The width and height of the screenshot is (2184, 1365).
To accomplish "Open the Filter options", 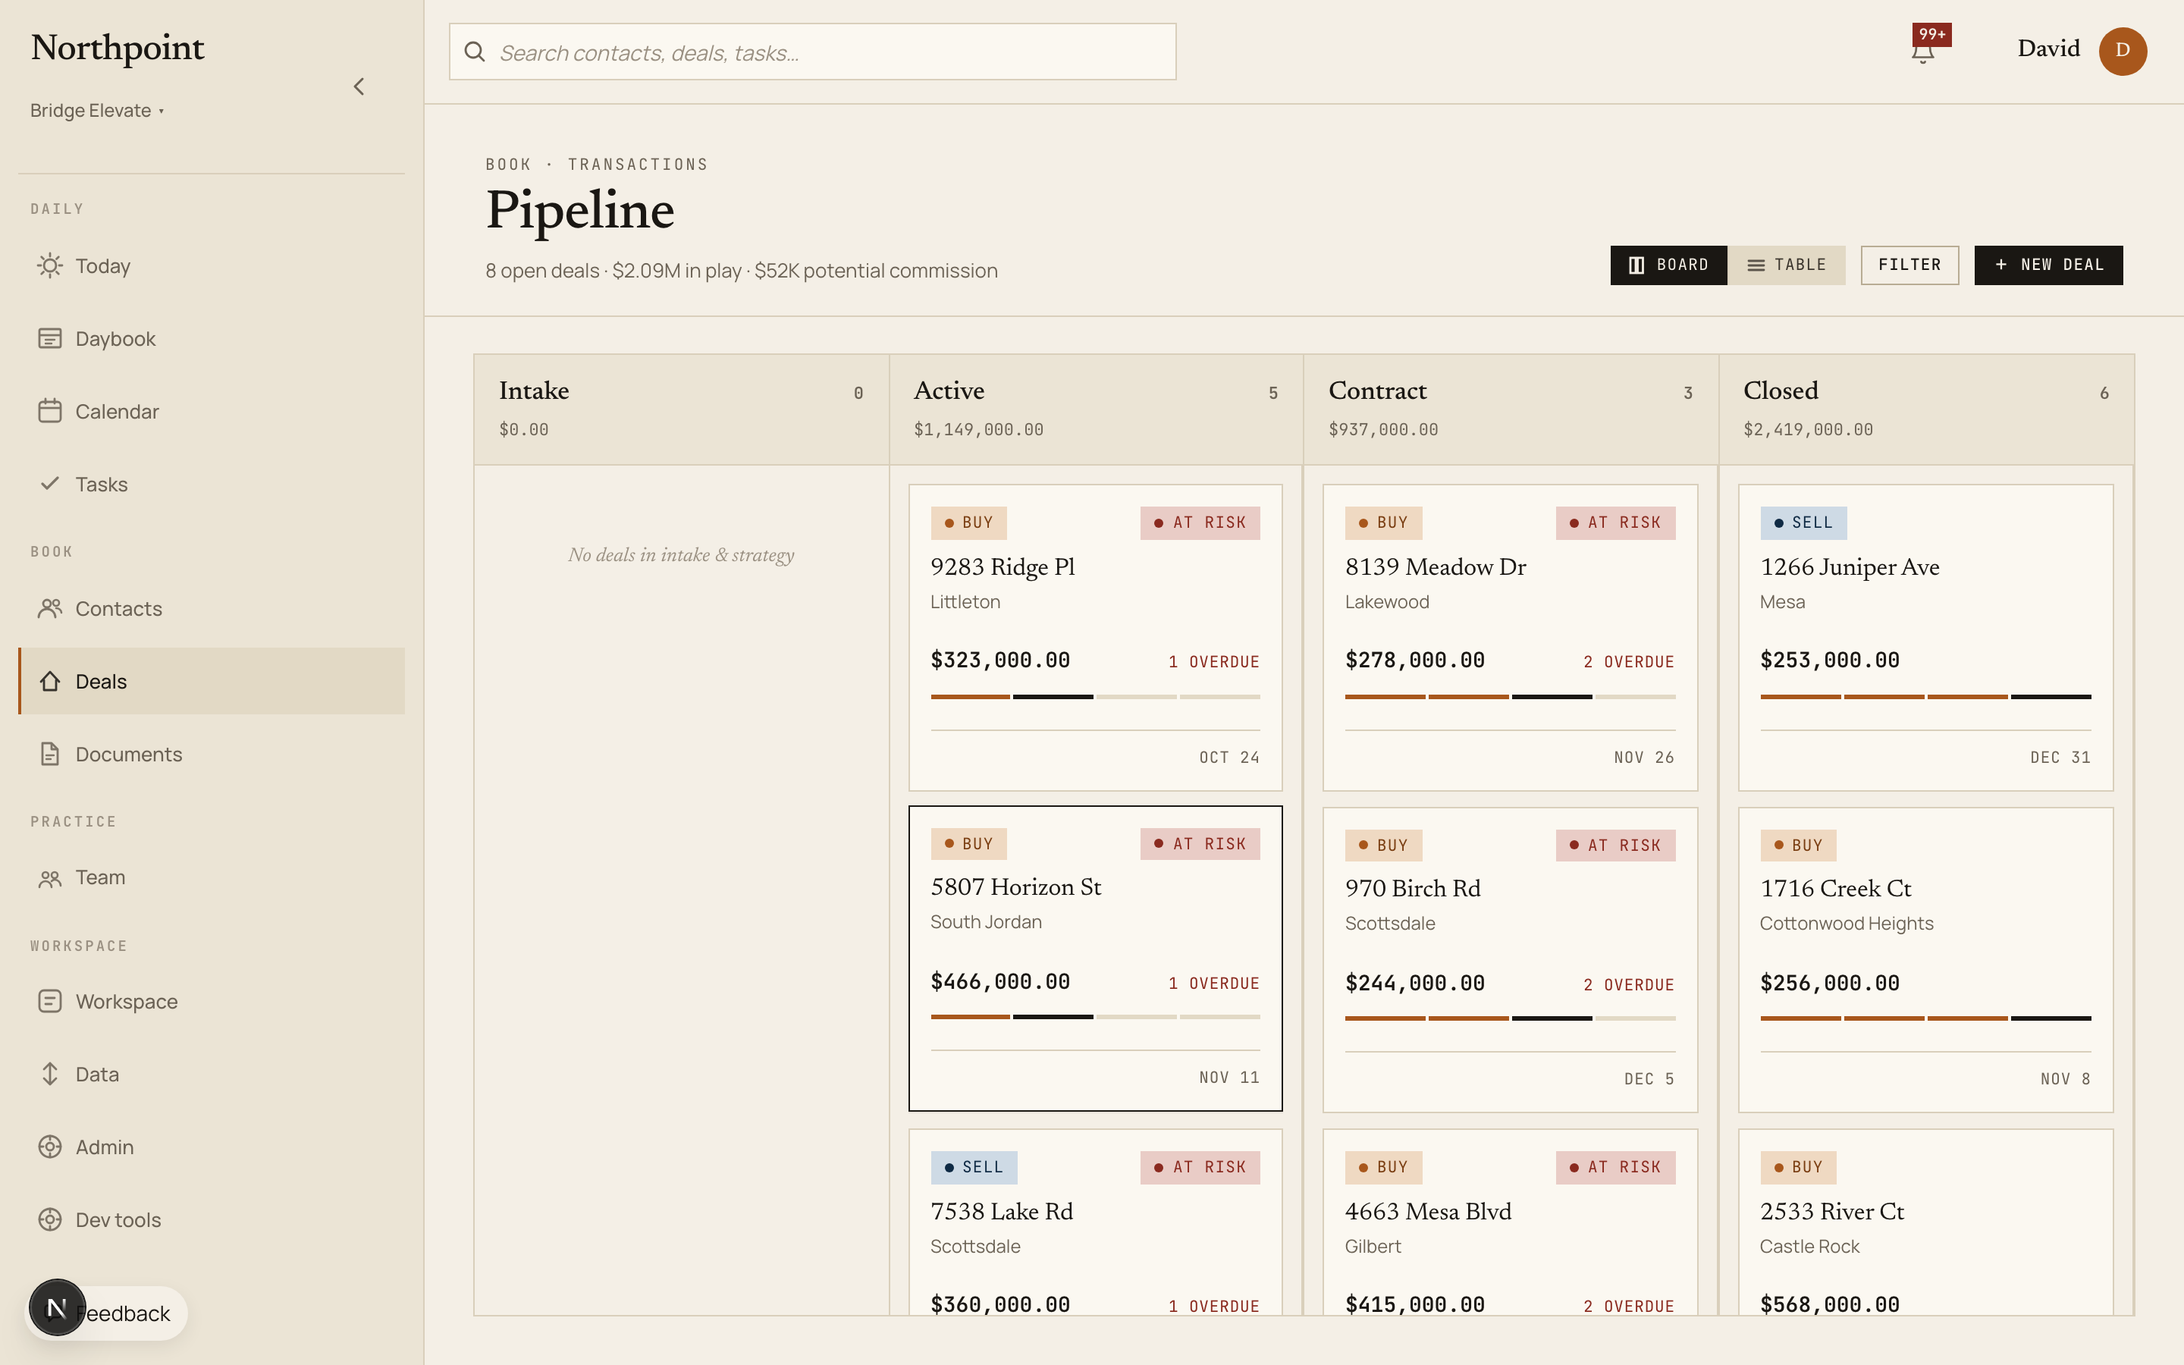I will 1909,265.
